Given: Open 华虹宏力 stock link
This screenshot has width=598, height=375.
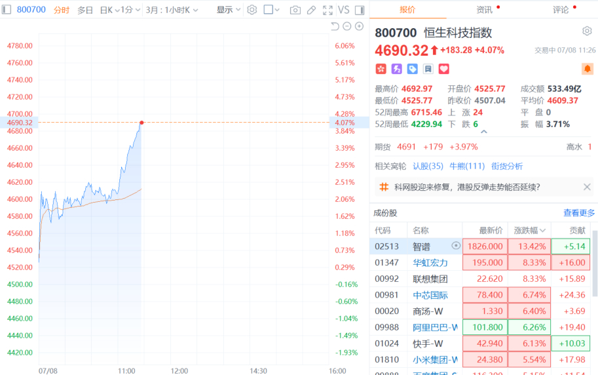Looking at the screenshot, I should 430,263.
